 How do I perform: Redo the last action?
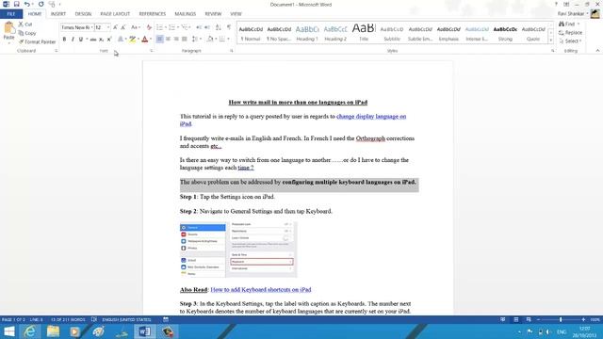point(41,4)
